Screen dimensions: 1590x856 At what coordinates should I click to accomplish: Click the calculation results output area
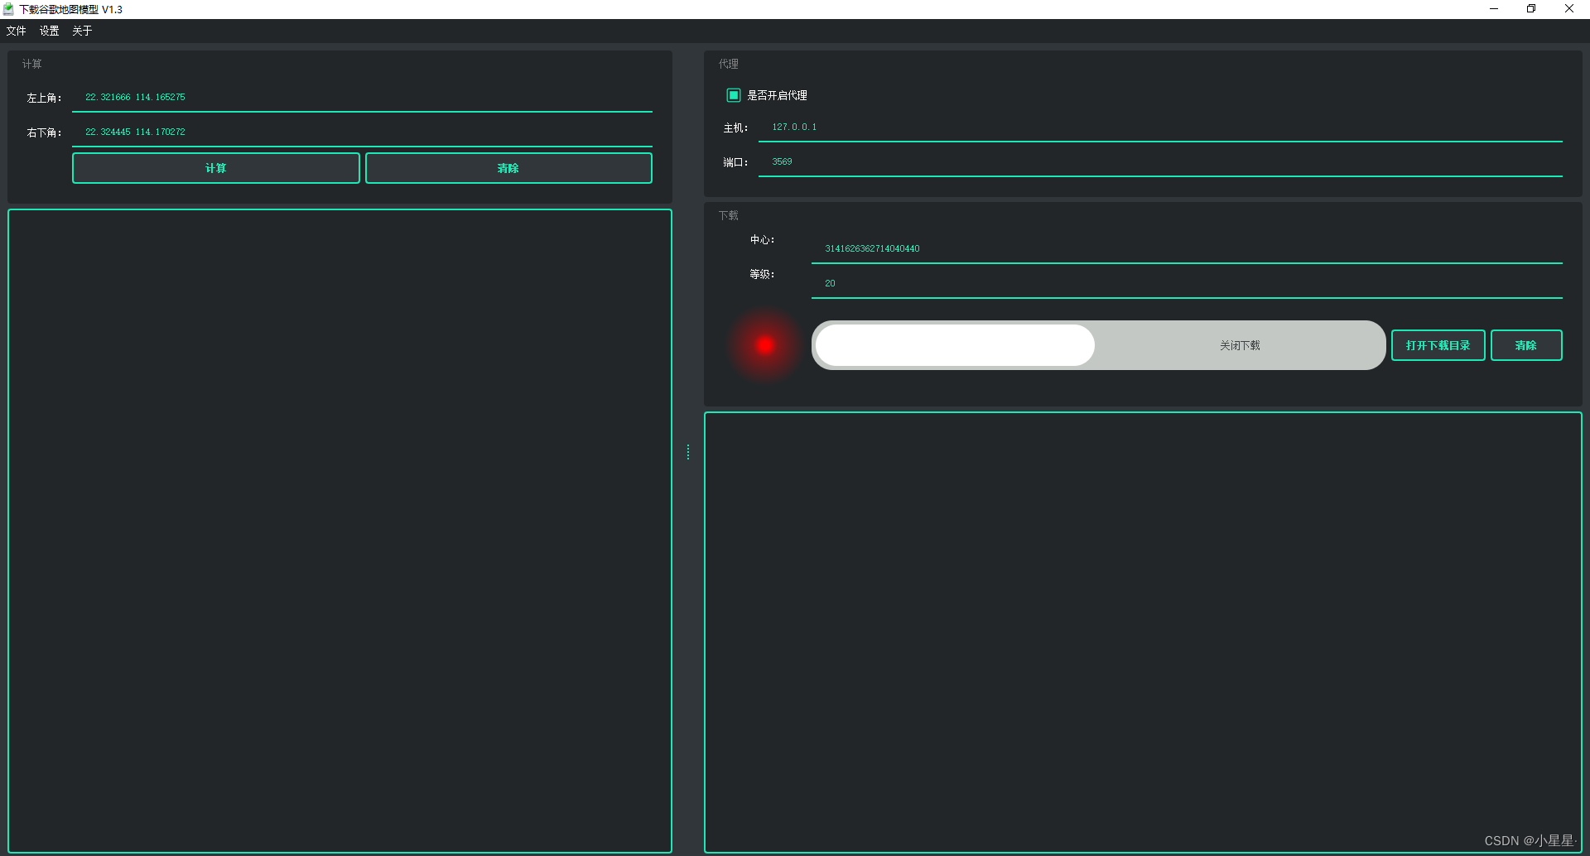click(x=340, y=531)
